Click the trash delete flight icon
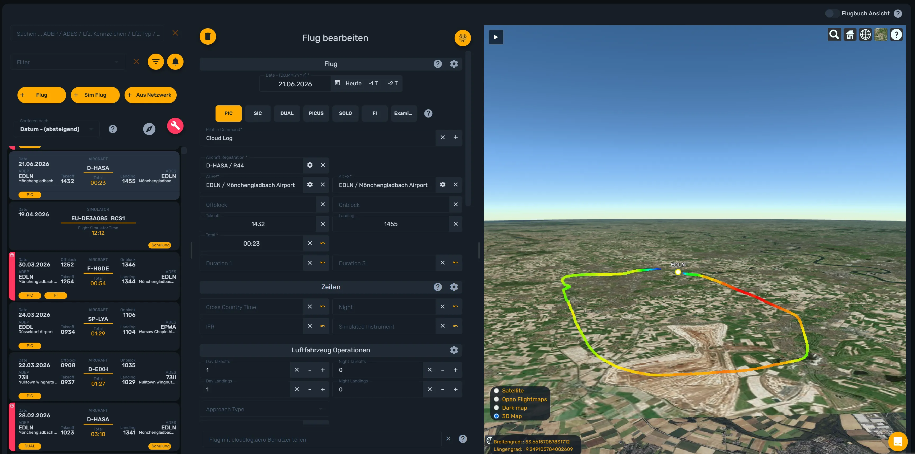This screenshot has width=915, height=454. point(208,36)
